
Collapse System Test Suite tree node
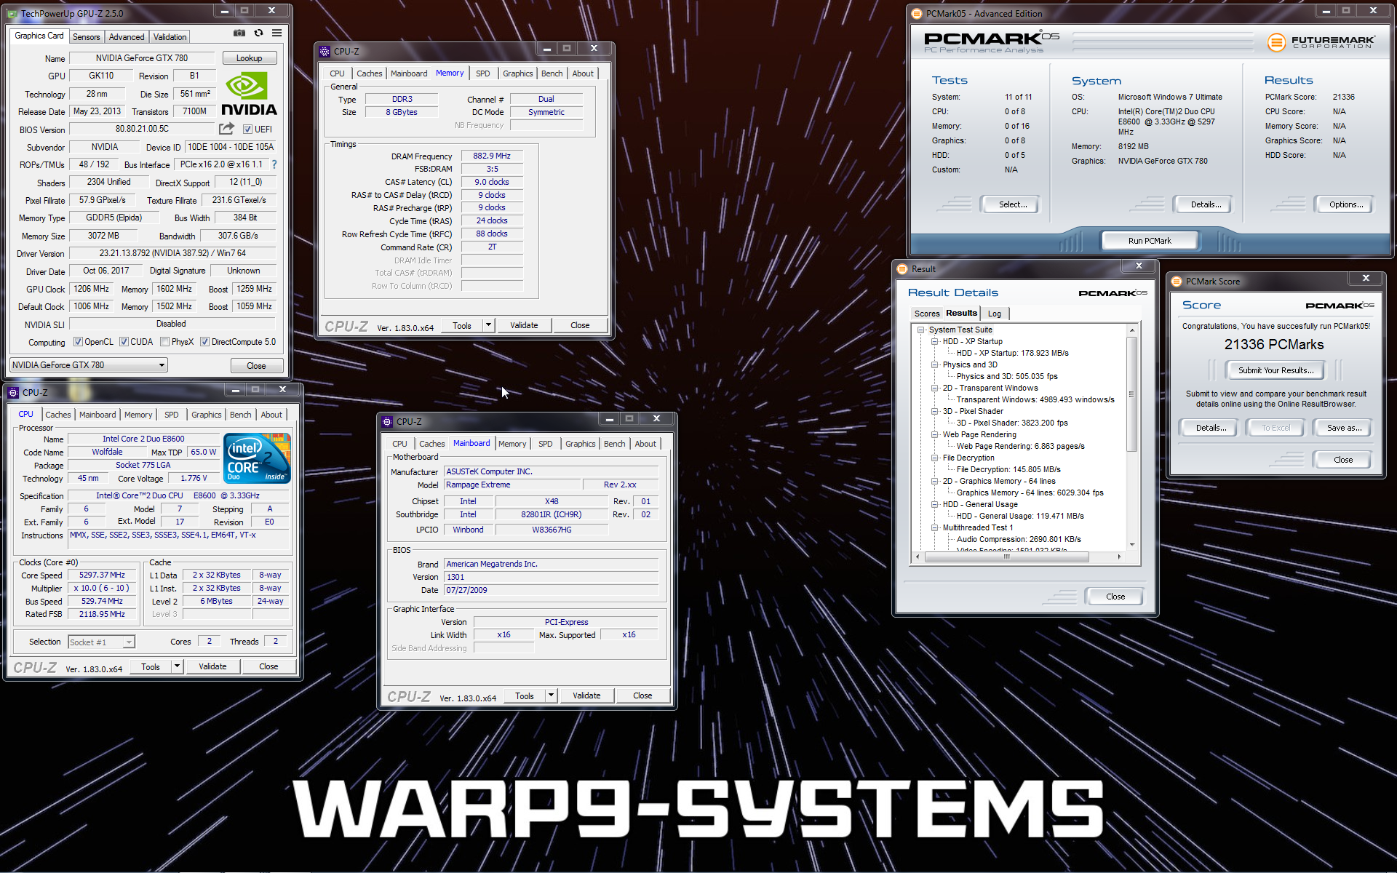click(x=921, y=330)
